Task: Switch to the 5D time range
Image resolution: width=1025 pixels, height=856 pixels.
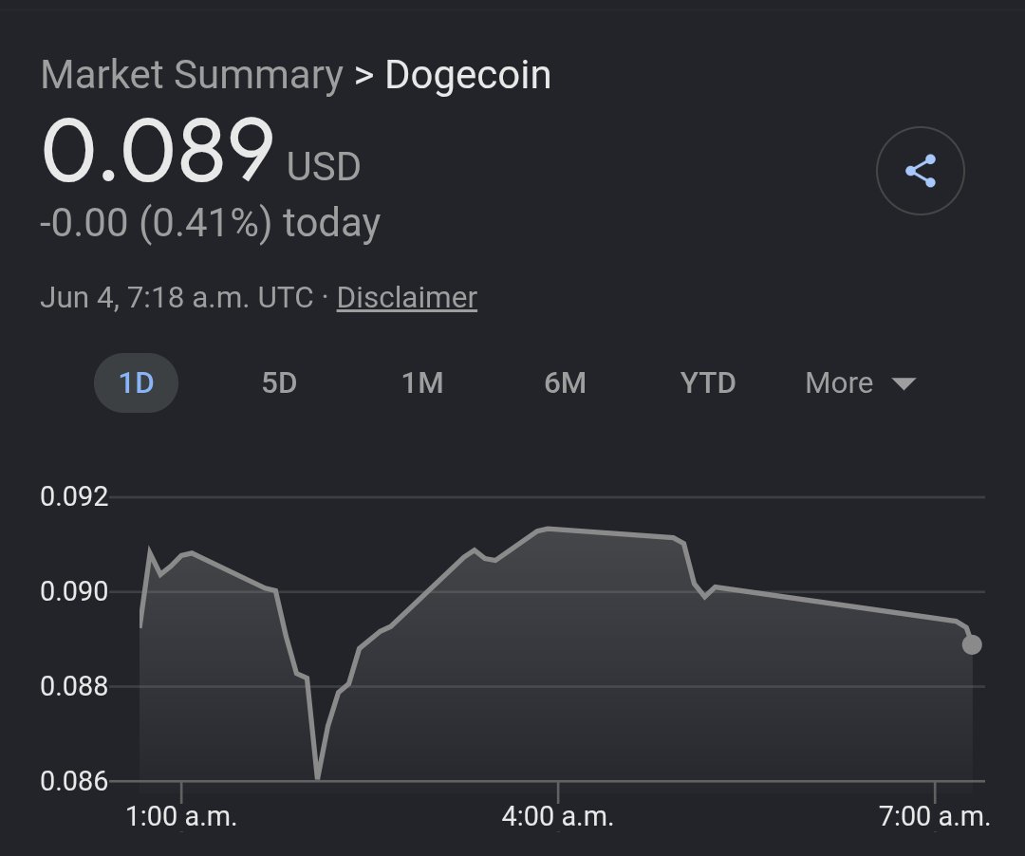Action: pyautogui.click(x=279, y=382)
